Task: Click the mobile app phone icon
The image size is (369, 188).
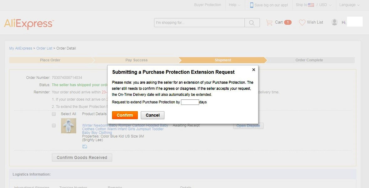Action: click(x=252, y=5)
